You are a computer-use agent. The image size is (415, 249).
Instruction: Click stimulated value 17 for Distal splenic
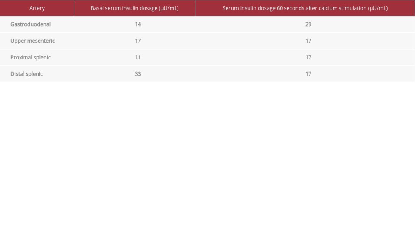tap(308, 74)
